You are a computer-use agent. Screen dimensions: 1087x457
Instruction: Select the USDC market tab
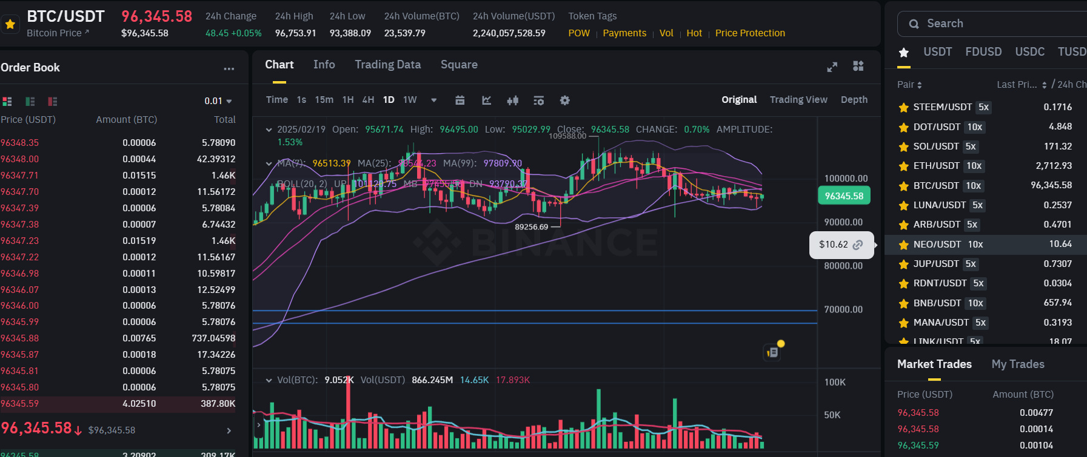1030,52
